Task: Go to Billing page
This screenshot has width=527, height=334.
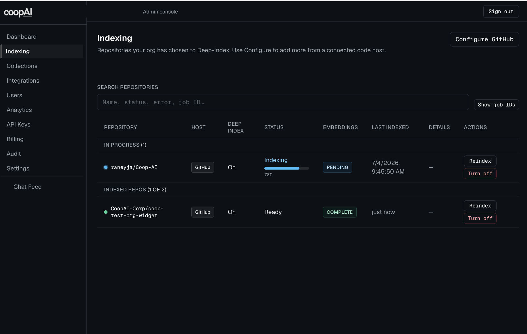Action: point(15,139)
